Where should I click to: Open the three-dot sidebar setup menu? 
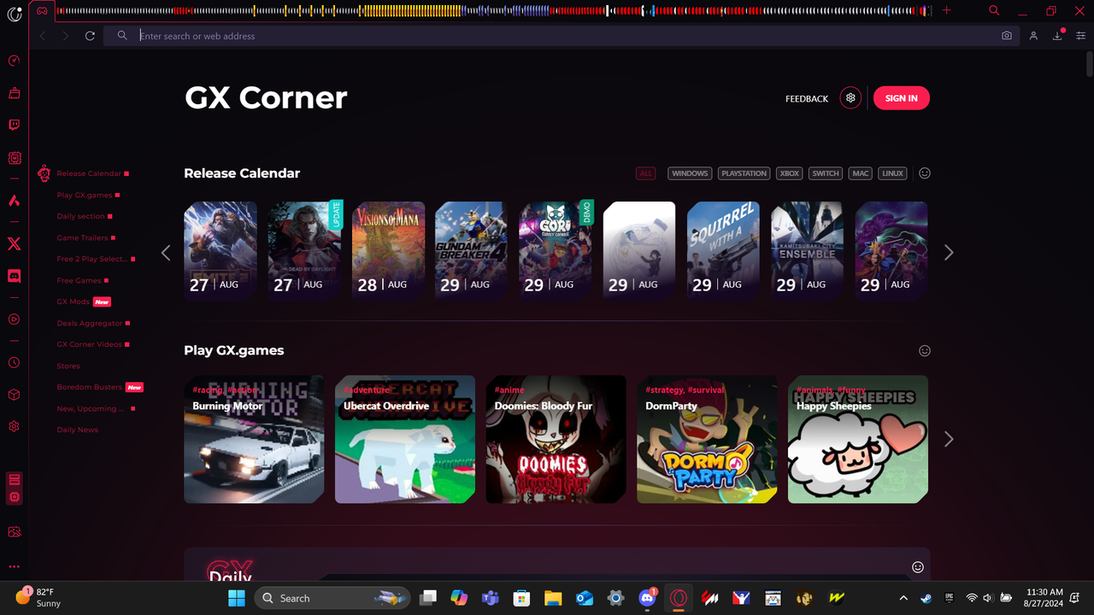click(x=14, y=566)
